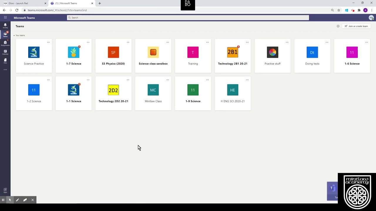376x211 pixels.
Task: Open more options for 1-7 Science
Action: (x=88, y=42)
